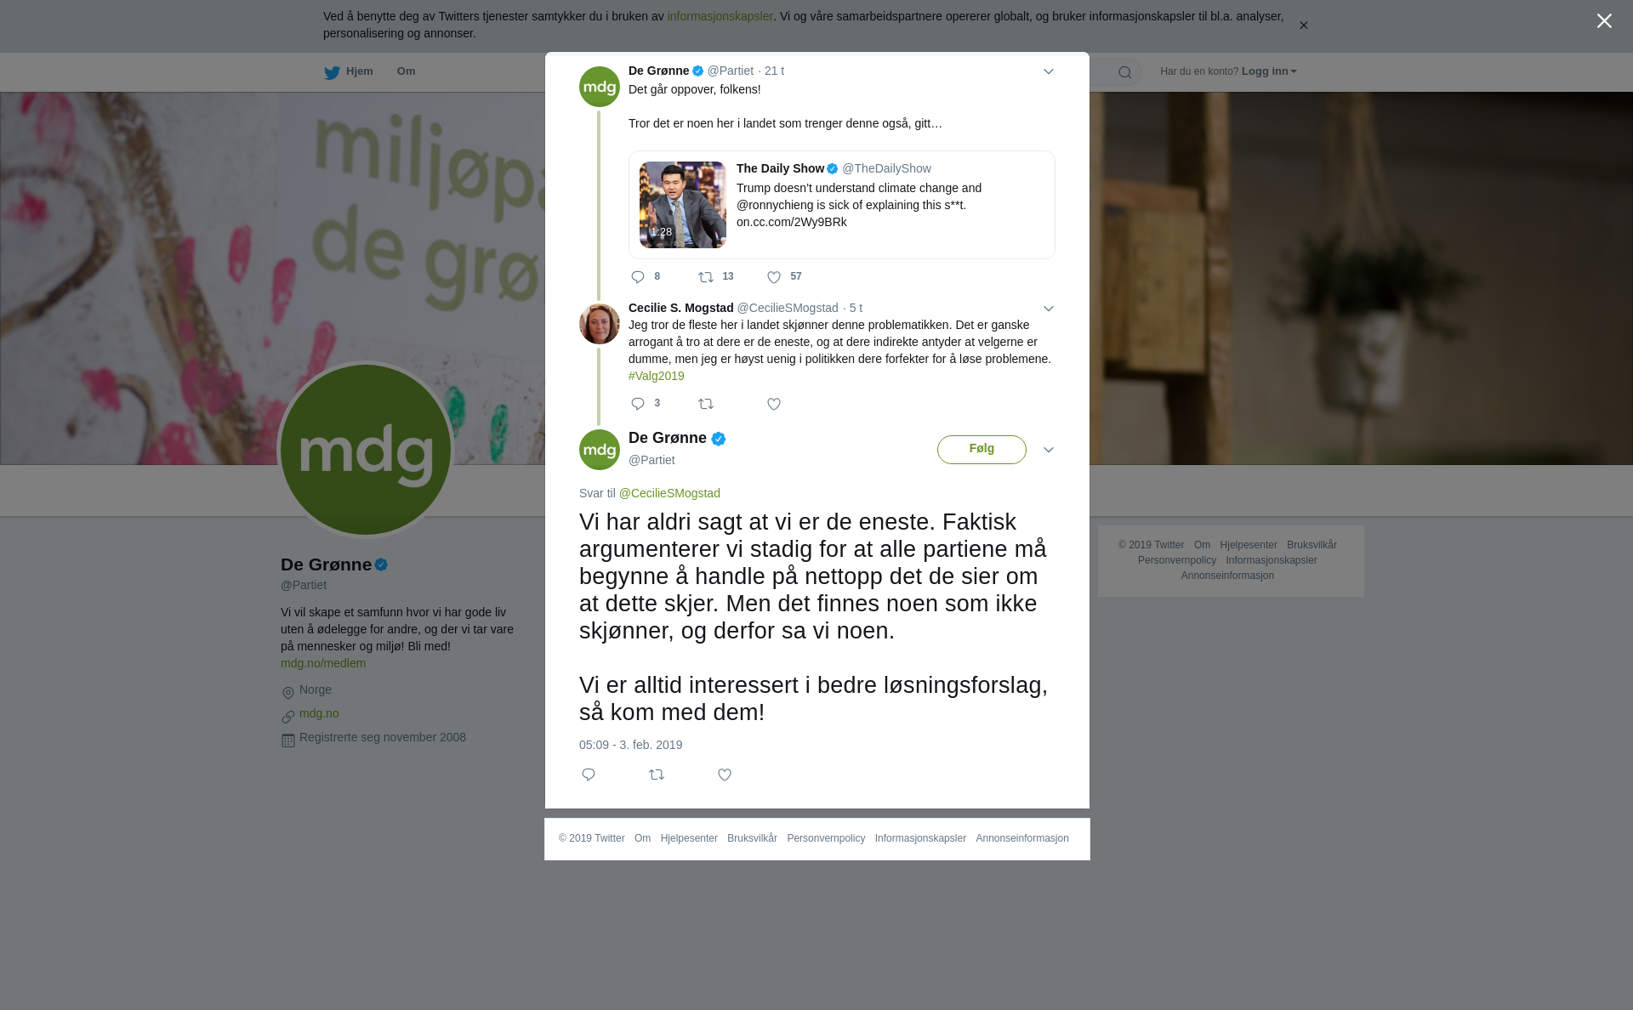Open more-options chevron on Cecilie's tweet
The image size is (1633, 1010).
pos(1049,309)
